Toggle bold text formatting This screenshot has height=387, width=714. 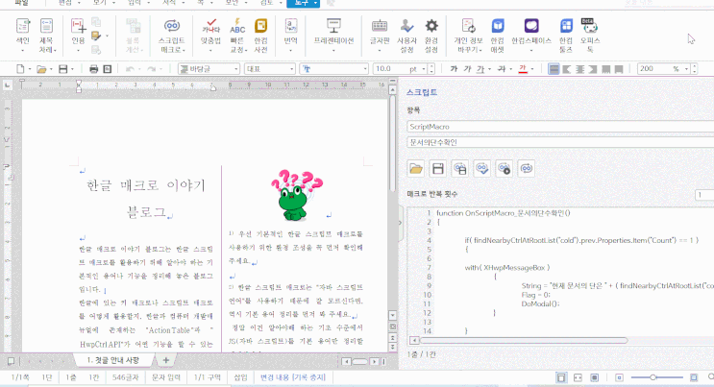click(454, 69)
